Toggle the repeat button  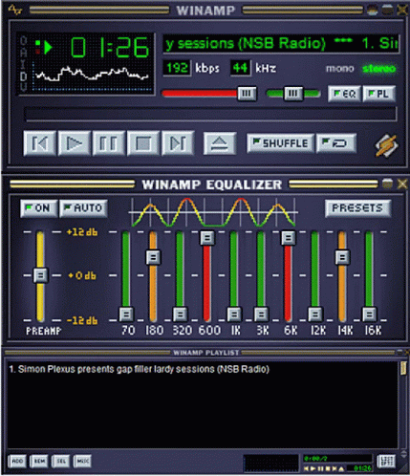(336, 143)
